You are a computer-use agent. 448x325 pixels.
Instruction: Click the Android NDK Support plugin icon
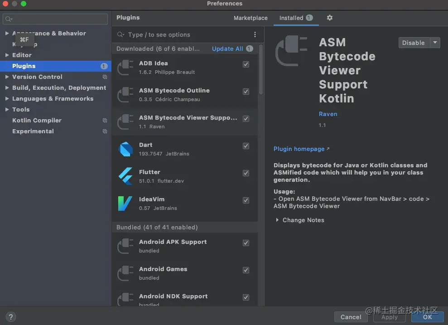(126, 300)
